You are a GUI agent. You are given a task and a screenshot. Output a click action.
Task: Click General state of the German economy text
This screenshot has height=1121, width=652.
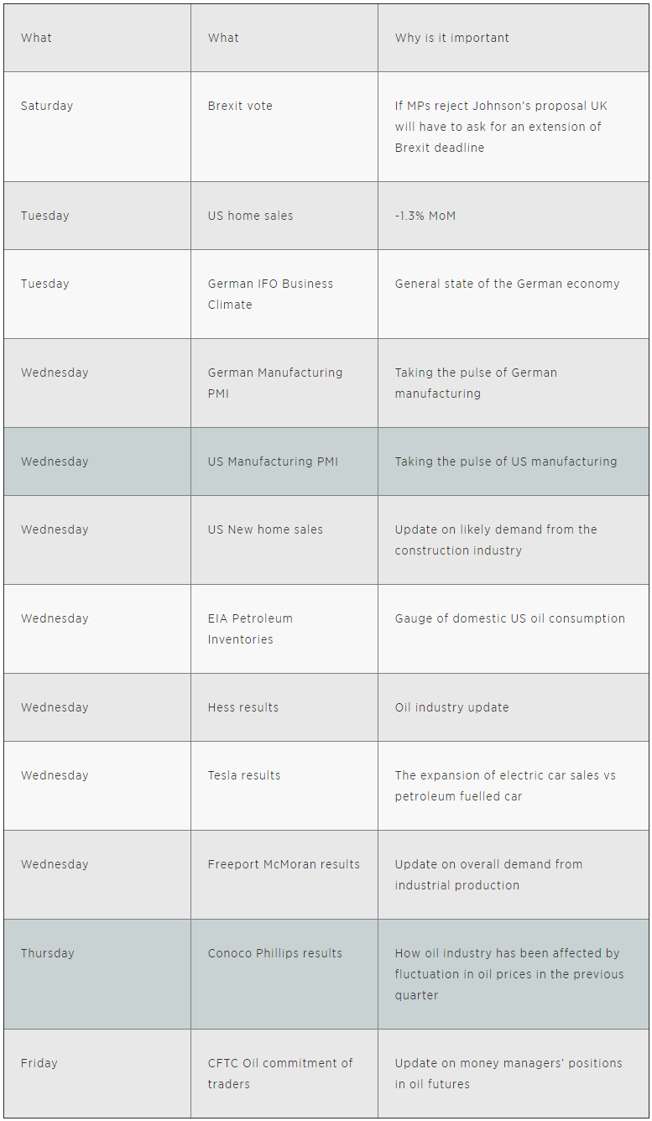(507, 284)
